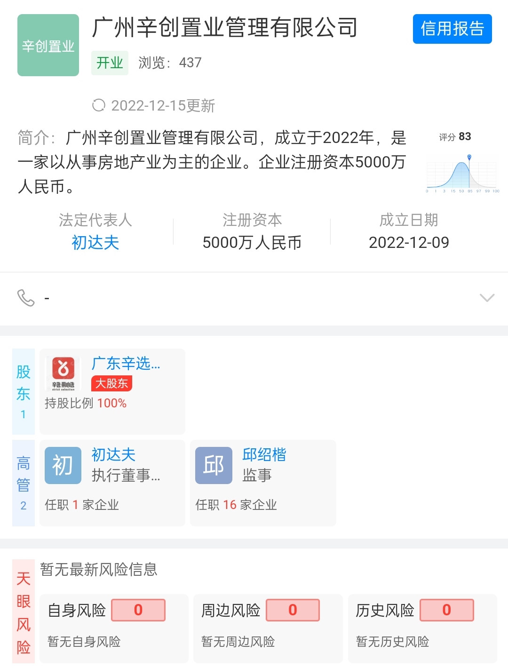
Task: Tap the 周边风险 0 count badge
Action: click(x=293, y=610)
